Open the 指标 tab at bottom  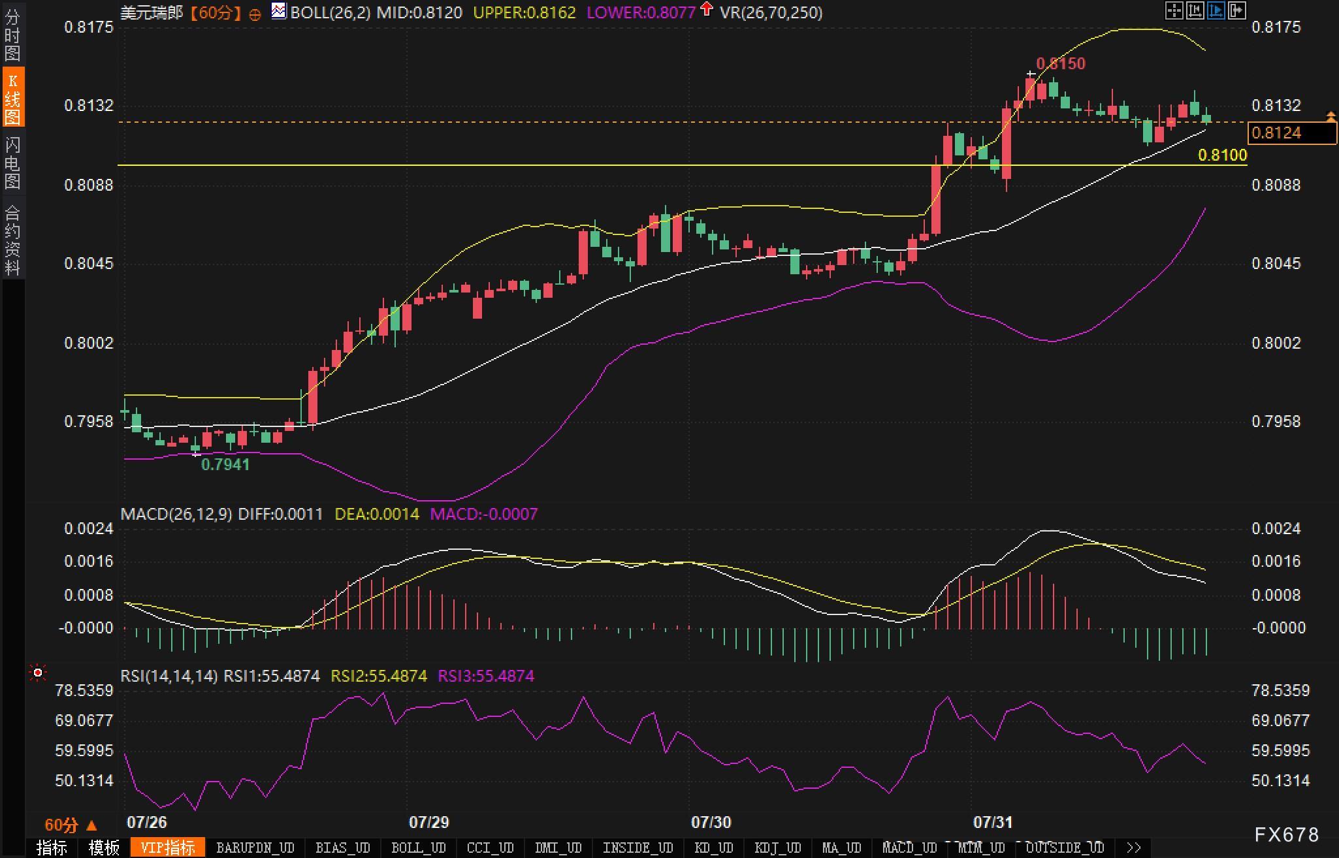[x=52, y=848]
